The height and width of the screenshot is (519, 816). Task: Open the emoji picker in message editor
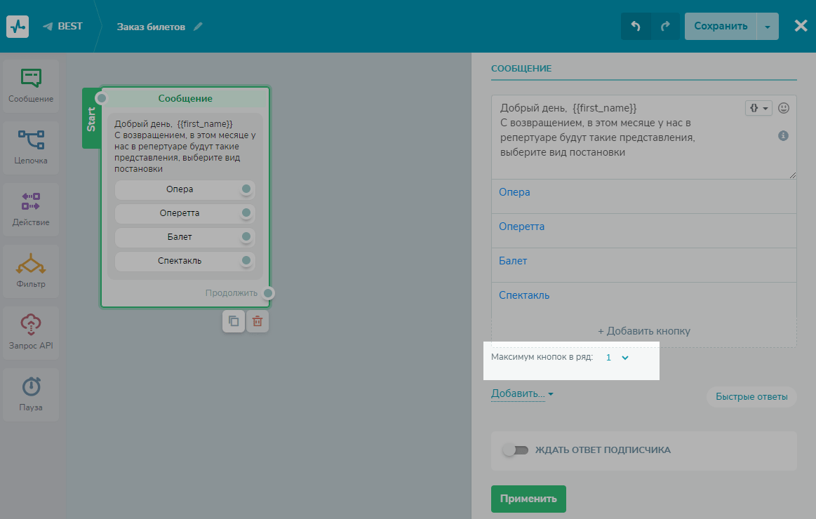[784, 108]
